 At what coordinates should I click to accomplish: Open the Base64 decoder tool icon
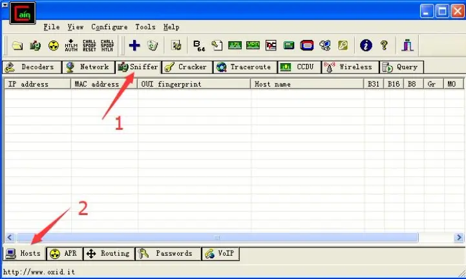pos(198,45)
